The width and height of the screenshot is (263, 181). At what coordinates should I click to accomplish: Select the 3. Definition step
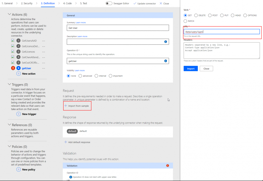tap(48, 3)
